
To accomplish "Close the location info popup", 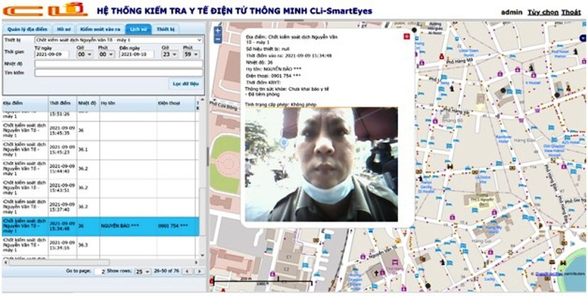I will coord(406,36).
